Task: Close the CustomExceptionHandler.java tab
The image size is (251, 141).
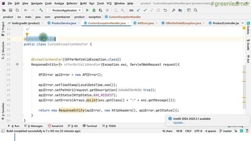Action: (128, 23)
